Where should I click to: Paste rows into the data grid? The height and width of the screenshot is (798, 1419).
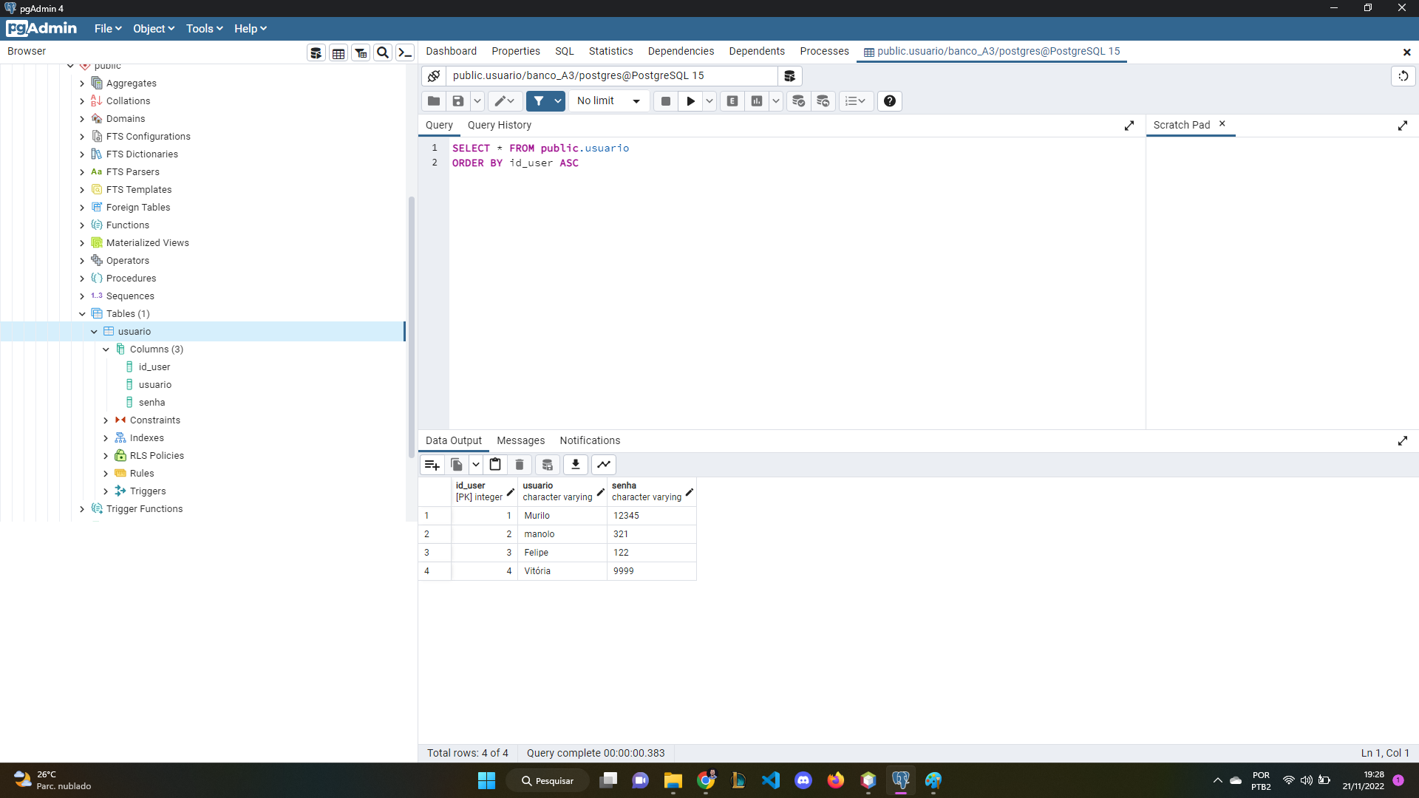[x=494, y=465]
